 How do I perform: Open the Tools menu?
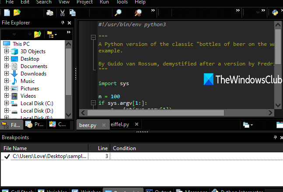(x=122, y=2)
